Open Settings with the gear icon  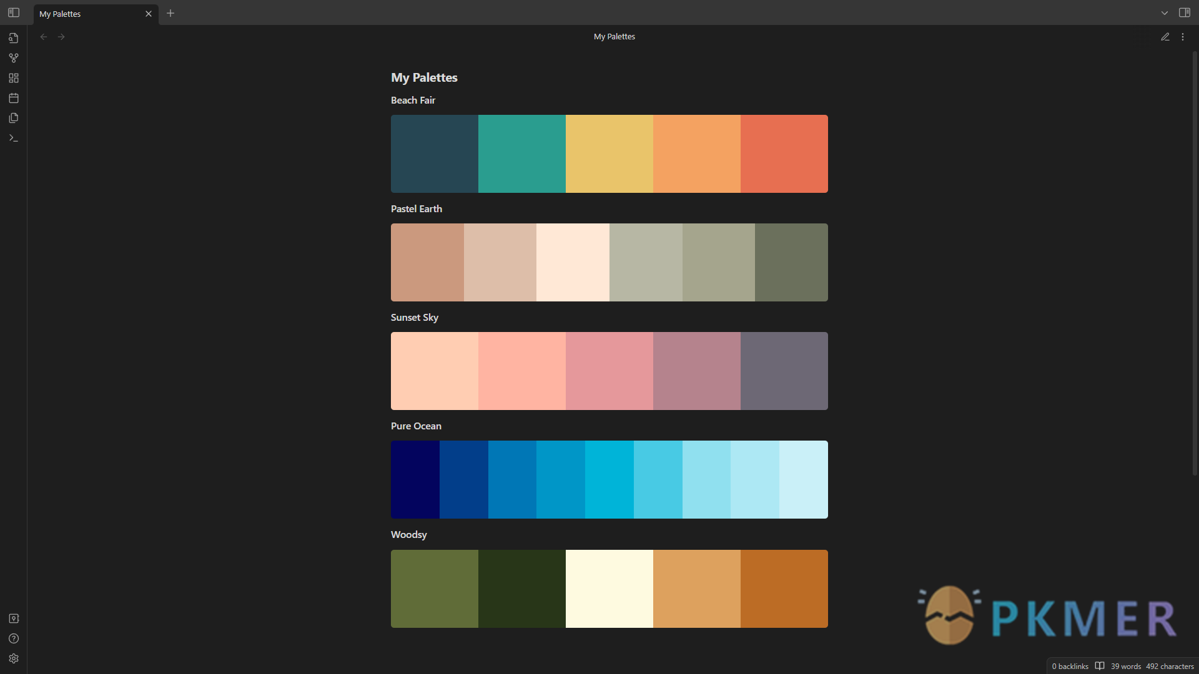coord(14,658)
